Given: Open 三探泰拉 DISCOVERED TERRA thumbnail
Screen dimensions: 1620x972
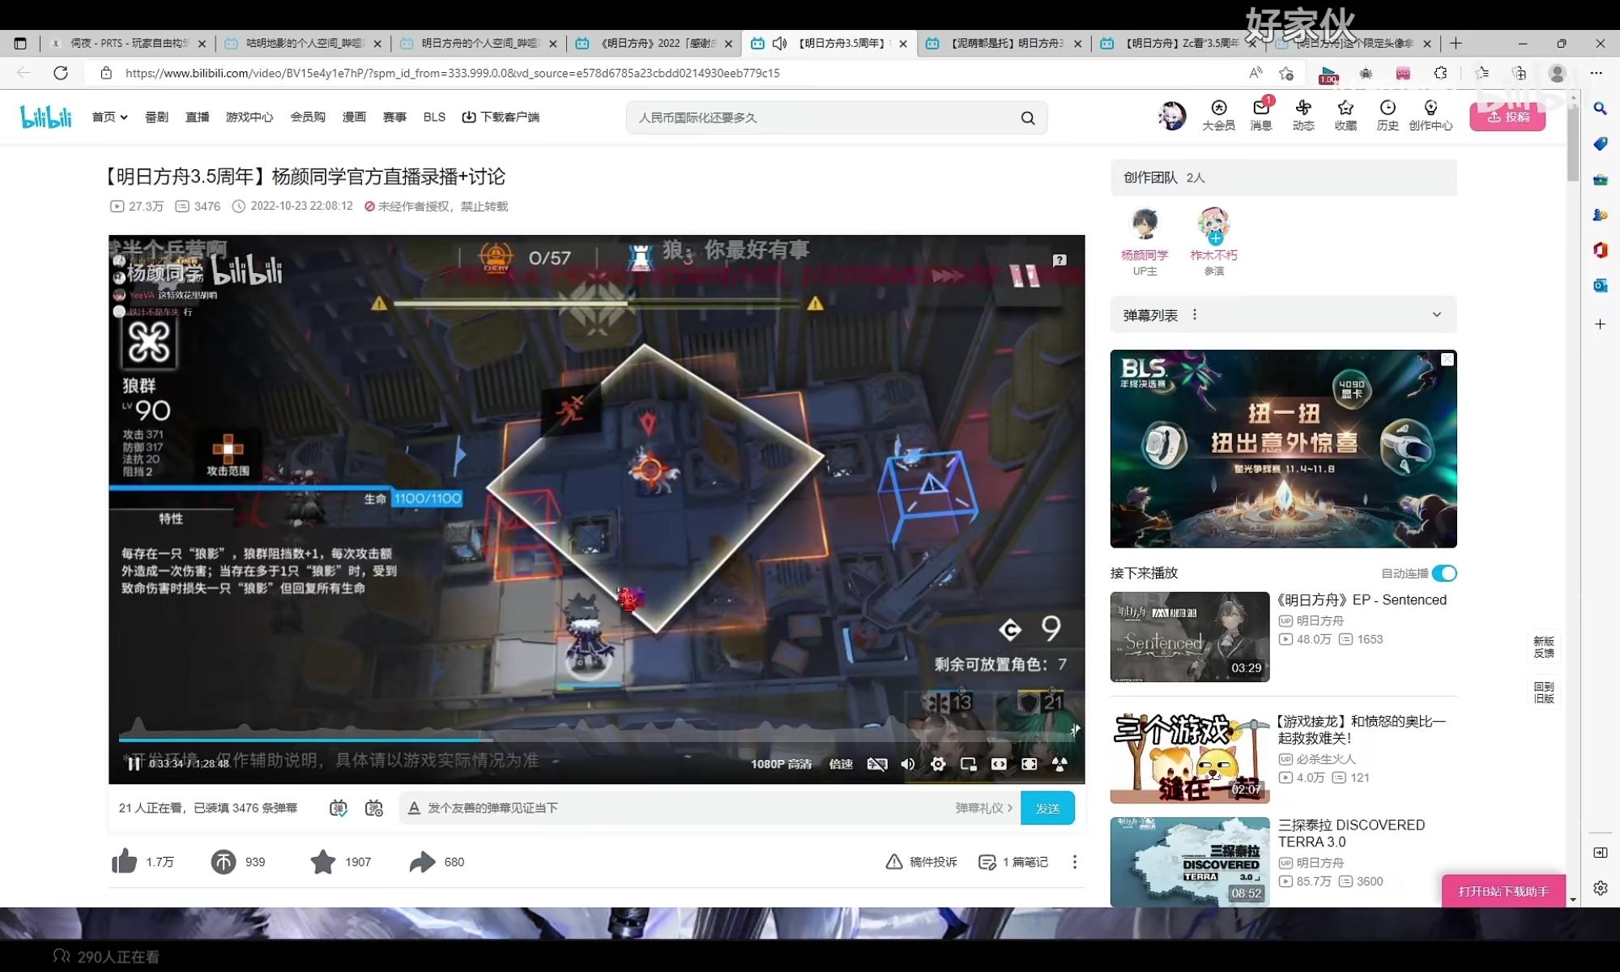Looking at the screenshot, I should 1189,862.
